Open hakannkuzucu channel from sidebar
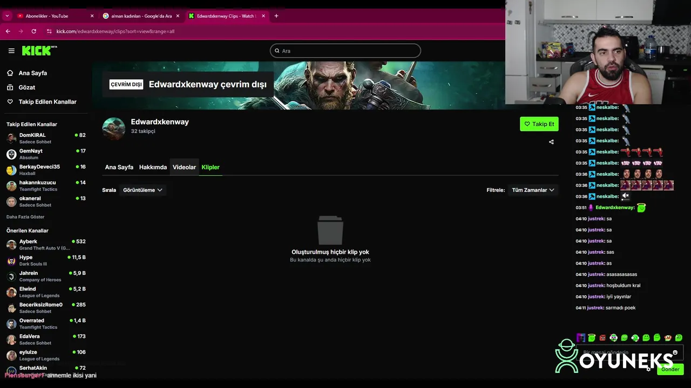This screenshot has width=691, height=388. pyautogui.click(x=46, y=185)
